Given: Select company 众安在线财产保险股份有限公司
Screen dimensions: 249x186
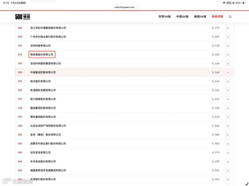Looking at the screenshot, I should 48,126.
